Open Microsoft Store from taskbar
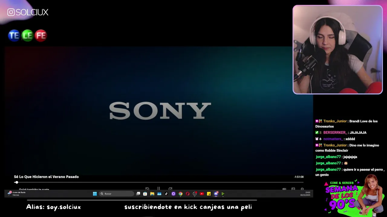Image resolution: width=387 pixels, height=217 pixels. [x=145, y=194]
